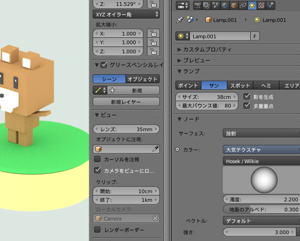300x241 pixels.
Task: Open the XYZ オイラー角 rotation mode dropdown
Action: (x=126, y=15)
